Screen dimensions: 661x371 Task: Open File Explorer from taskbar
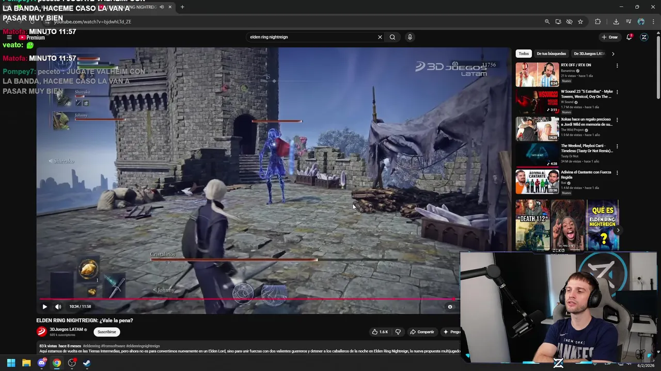(x=26, y=363)
